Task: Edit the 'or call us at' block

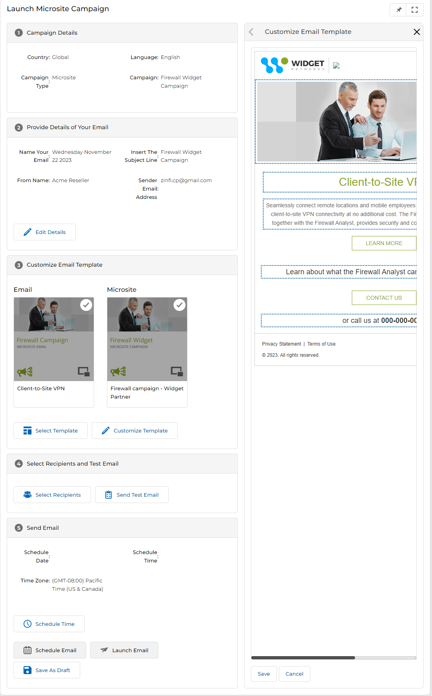Action: 339,320
